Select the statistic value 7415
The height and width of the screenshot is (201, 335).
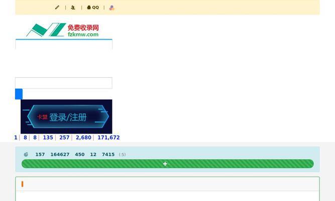[x=108, y=154]
